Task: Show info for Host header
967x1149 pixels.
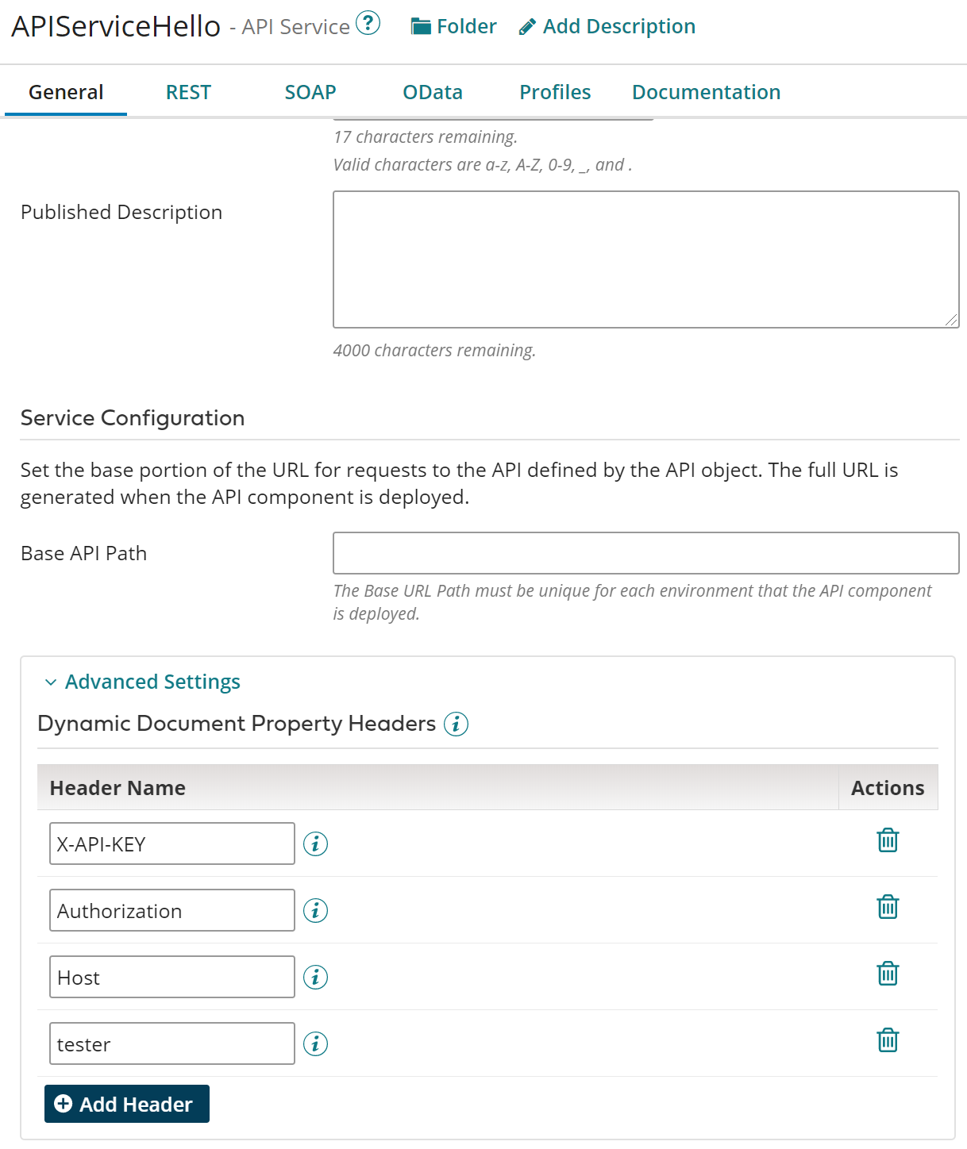Action: (316, 977)
